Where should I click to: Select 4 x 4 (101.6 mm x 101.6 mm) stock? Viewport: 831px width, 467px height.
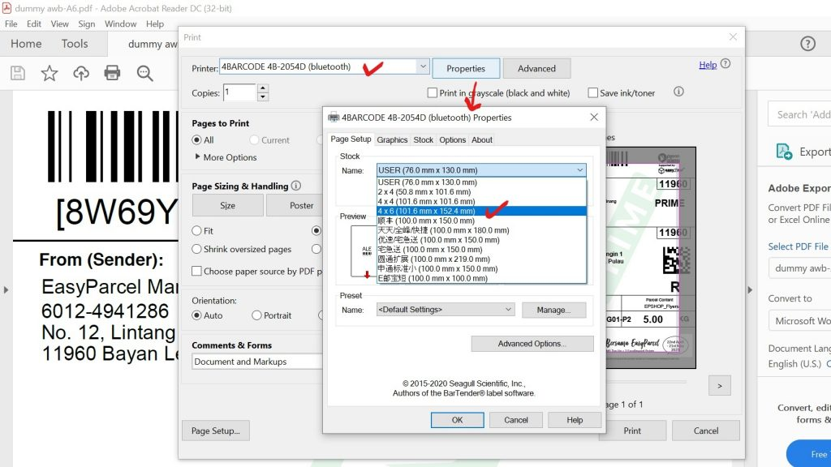[x=481, y=201]
